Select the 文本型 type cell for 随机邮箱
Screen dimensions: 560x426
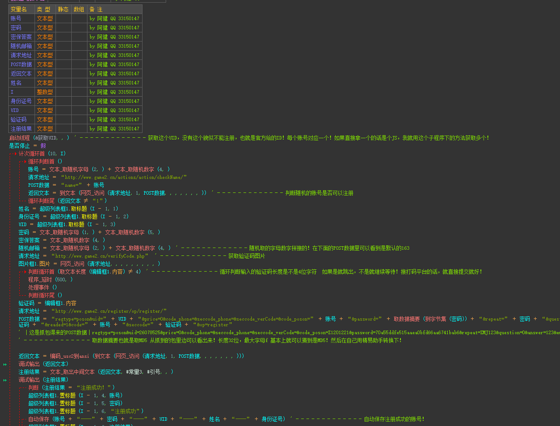[x=45, y=46]
